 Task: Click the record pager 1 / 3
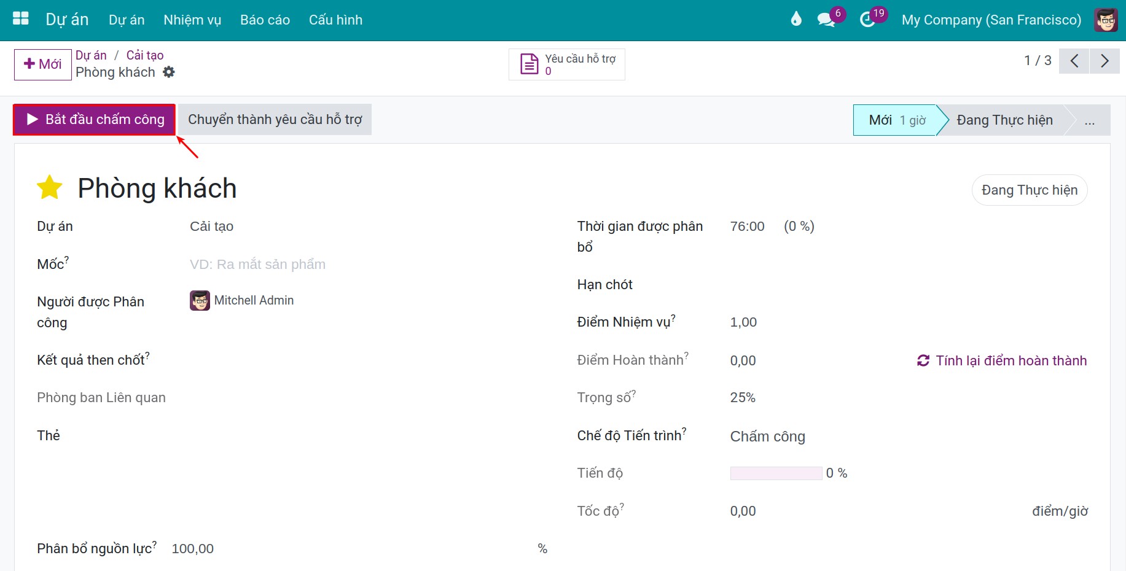[1038, 61]
